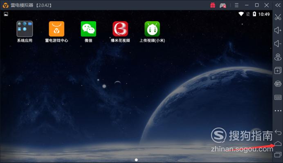Viewport: 283px width, 163px height.
Task: Click the home screen page indicator dot
Action: [136, 160]
